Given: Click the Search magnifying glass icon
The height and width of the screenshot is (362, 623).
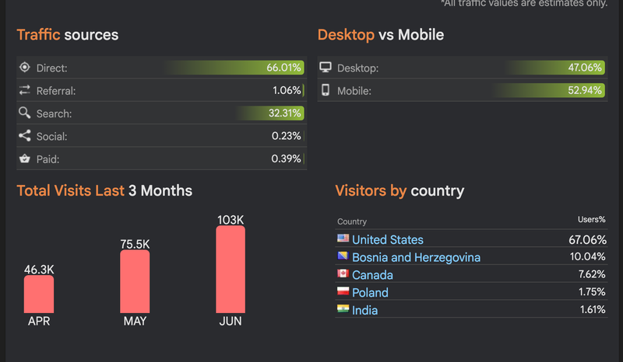Looking at the screenshot, I should pos(24,113).
